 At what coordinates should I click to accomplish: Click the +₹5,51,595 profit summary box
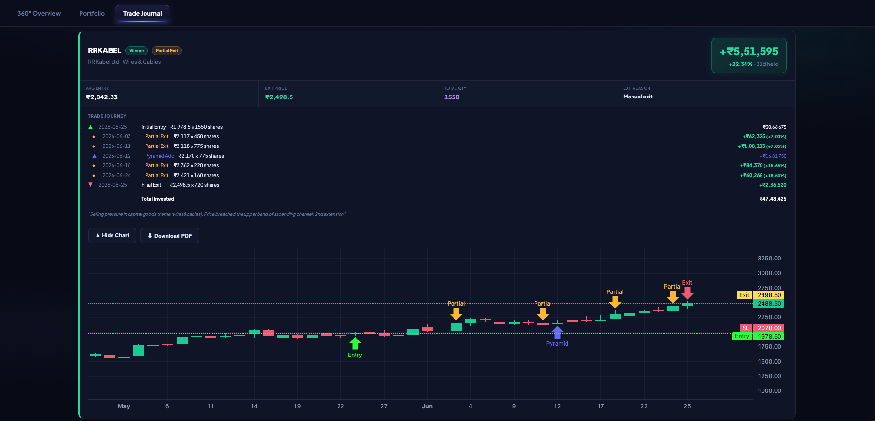748,56
